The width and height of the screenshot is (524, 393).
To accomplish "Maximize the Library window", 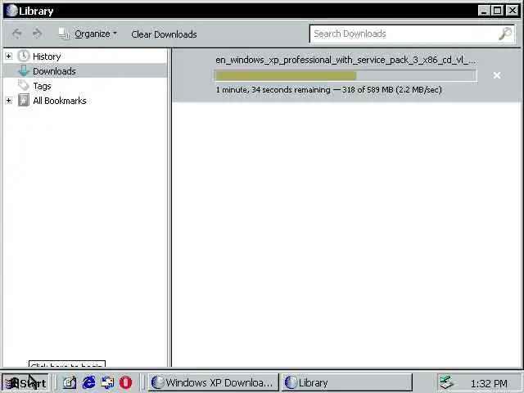I will 497,11.
